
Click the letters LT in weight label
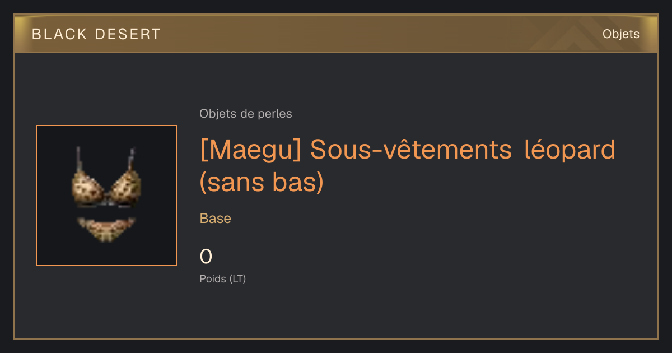[x=238, y=278]
